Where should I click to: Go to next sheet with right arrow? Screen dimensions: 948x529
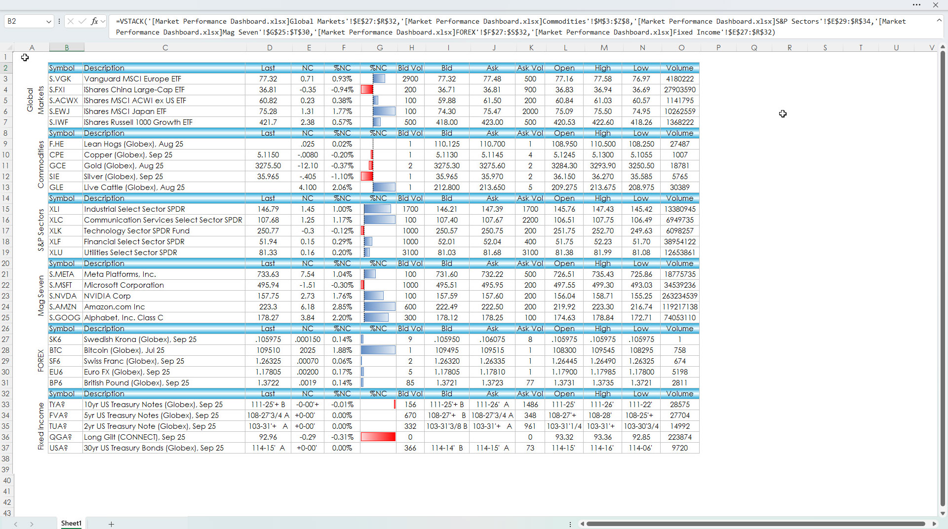32,524
